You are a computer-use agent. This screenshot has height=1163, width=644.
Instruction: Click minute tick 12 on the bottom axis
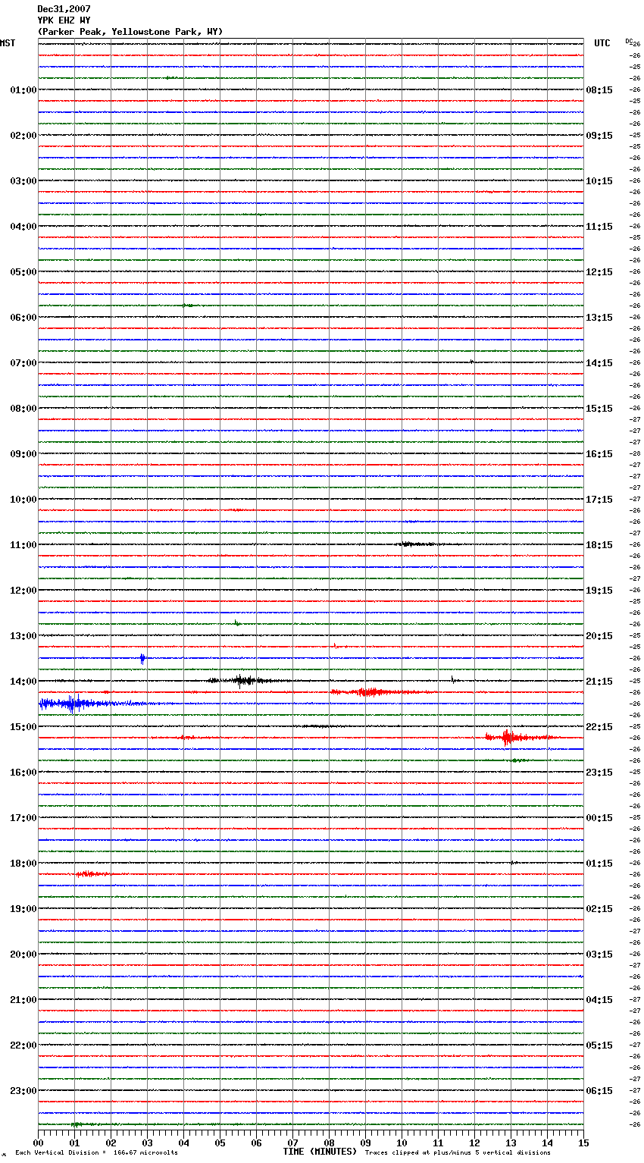click(x=474, y=1142)
